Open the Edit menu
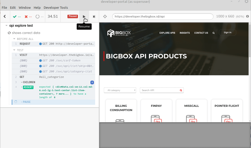 click(x=13, y=7)
